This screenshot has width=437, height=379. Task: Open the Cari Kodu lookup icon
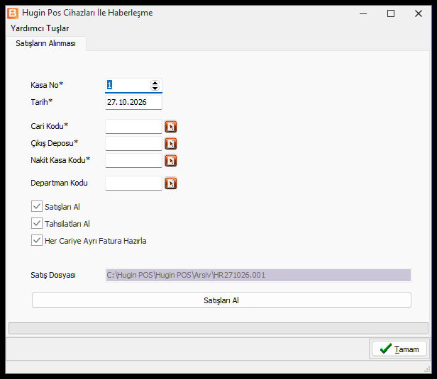(171, 127)
